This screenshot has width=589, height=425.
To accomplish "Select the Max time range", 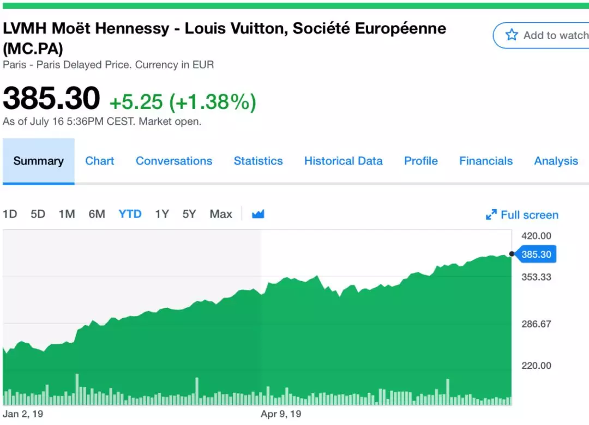I will 221,214.
